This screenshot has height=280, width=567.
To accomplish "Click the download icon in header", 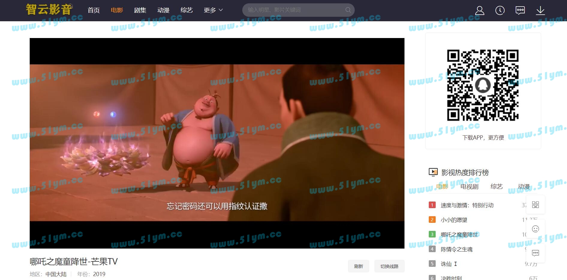I will tap(540, 10).
